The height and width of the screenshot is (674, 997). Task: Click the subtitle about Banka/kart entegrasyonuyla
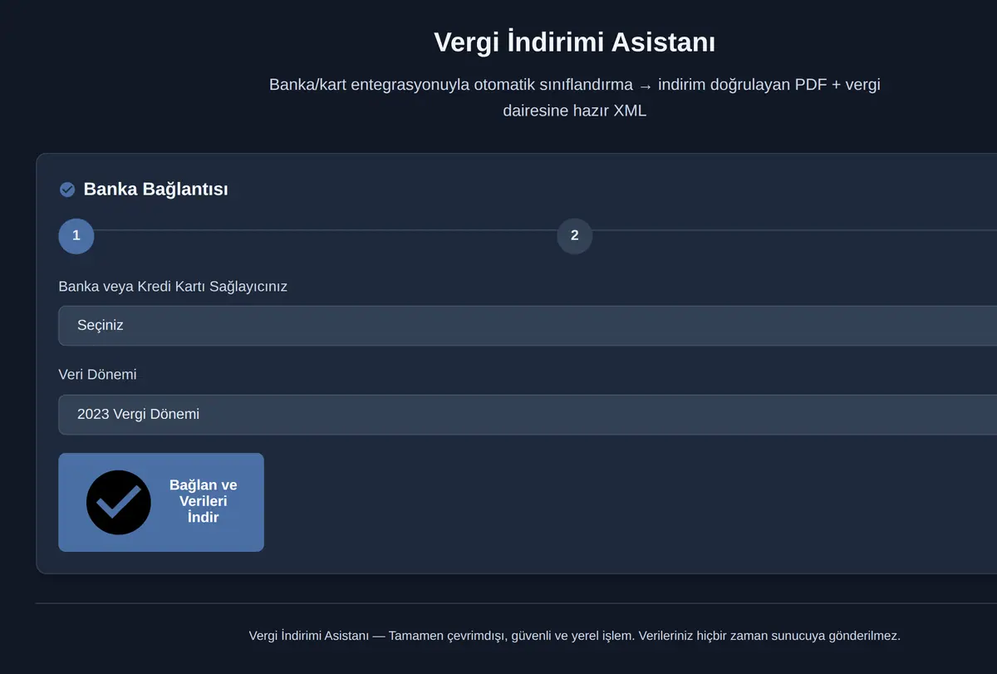[574, 97]
